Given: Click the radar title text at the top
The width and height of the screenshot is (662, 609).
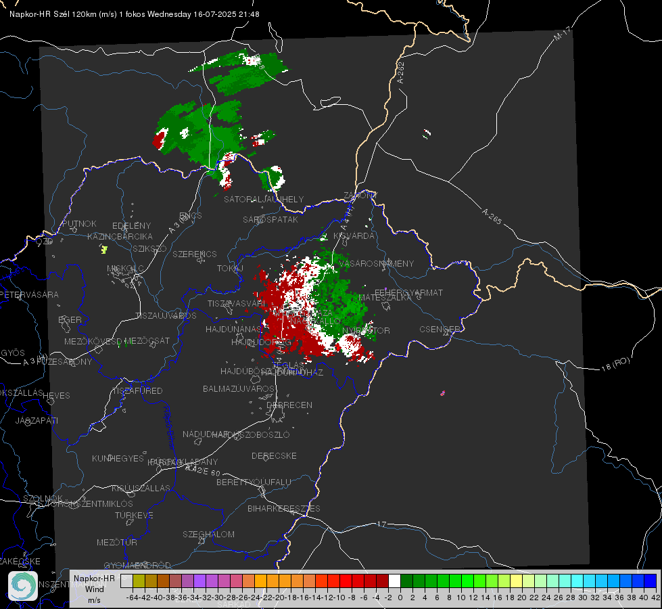Looking at the screenshot, I should point(135,14).
